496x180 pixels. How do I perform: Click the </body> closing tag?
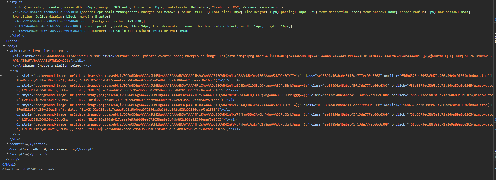(x=12, y=159)
